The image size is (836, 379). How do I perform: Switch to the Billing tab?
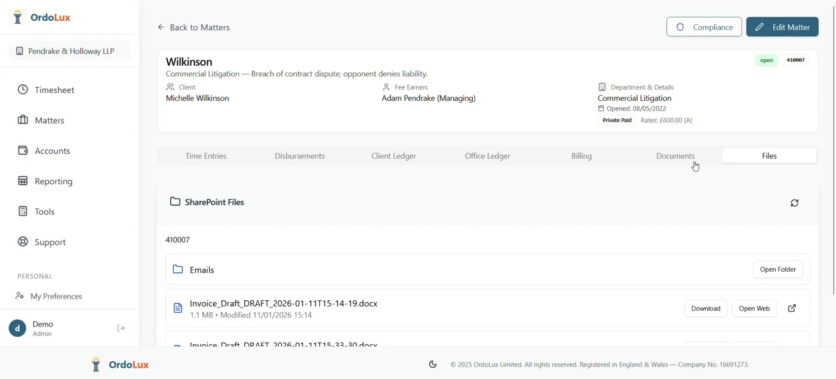point(581,156)
